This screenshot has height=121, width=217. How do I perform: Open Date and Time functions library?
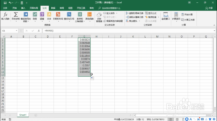[58, 17]
